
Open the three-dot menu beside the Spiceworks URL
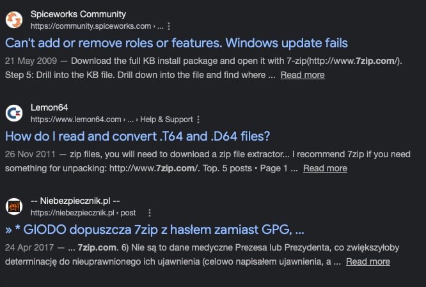tap(169, 26)
